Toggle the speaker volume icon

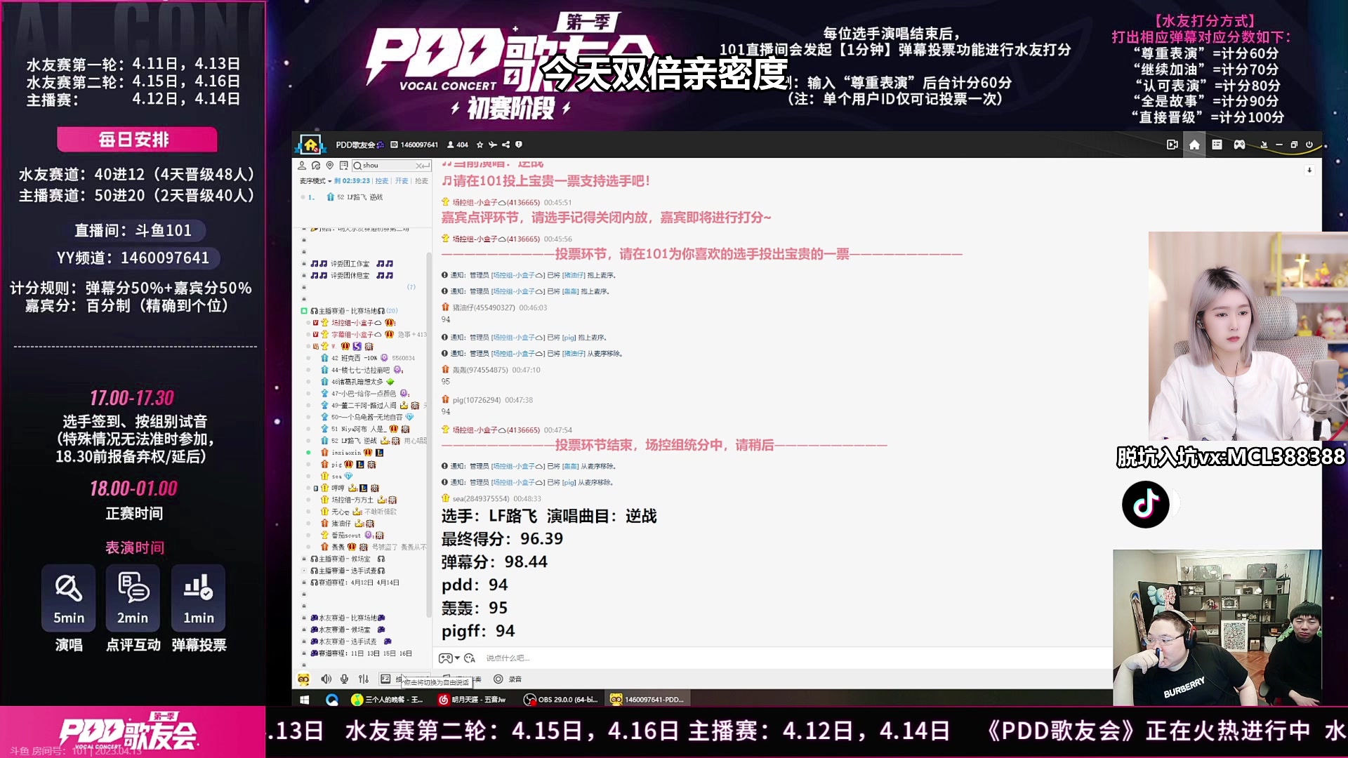(x=326, y=679)
